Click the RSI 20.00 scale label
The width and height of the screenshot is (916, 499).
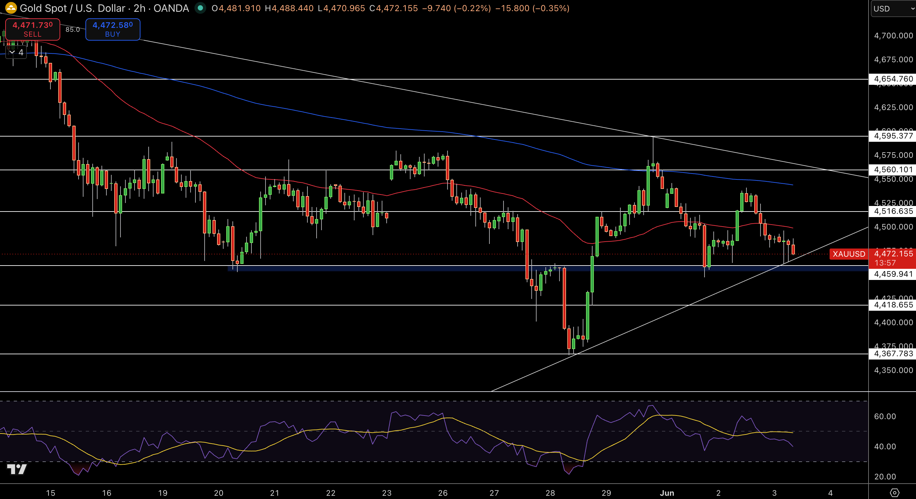click(885, 477)
